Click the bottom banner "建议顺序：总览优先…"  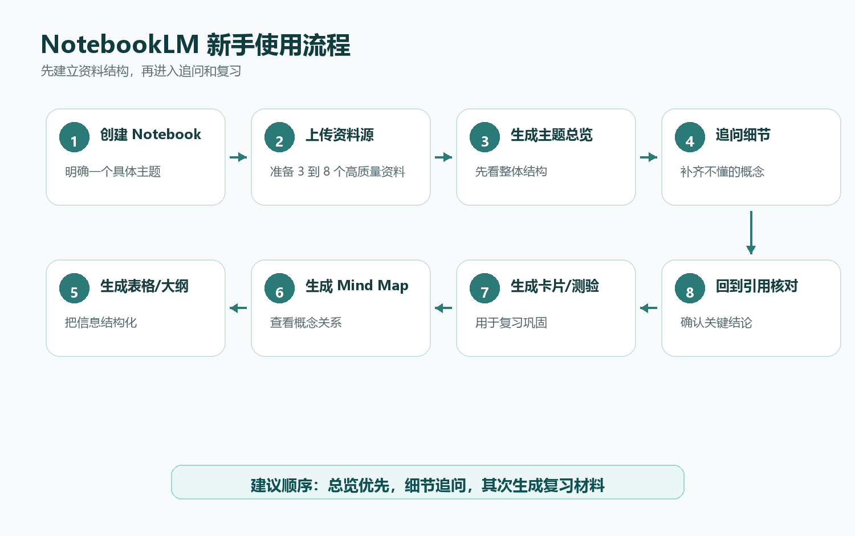427,482
